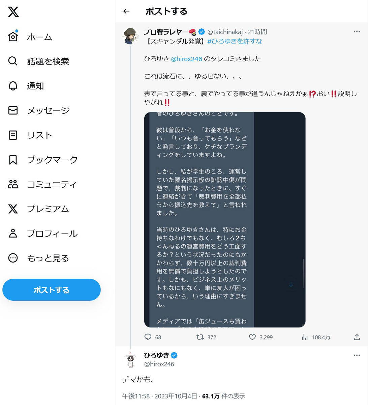The width and height of the screenshot is (368, 405).
Task: Open the ホーム menu item
Action: [x=30, y=37]
